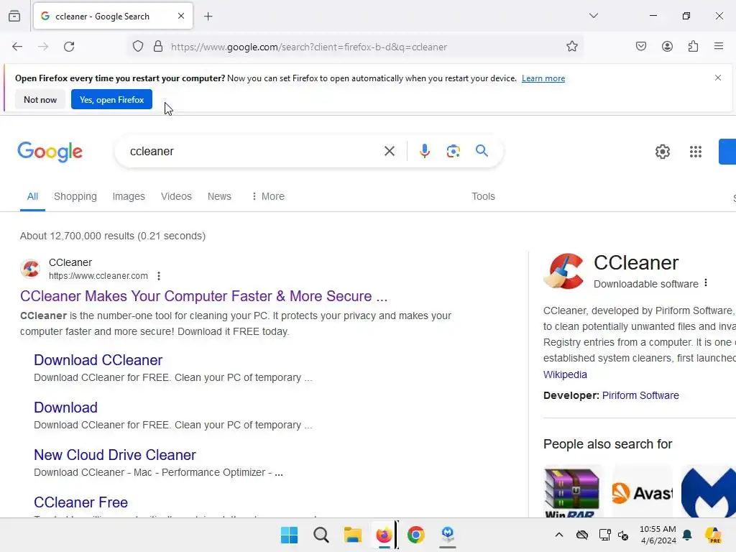Open Extensions puzzle icon
The width and height of the screenshot is (736, 552).
tap(694, 47)
